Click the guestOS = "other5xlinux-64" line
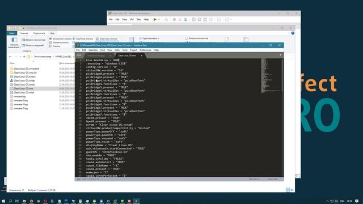363x204 pixels. point(107,152)
